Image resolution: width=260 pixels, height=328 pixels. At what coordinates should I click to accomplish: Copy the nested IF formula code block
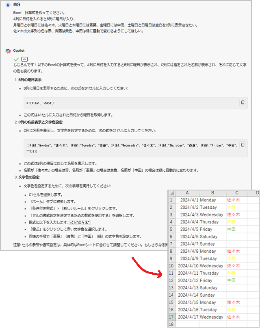point(243,145)
